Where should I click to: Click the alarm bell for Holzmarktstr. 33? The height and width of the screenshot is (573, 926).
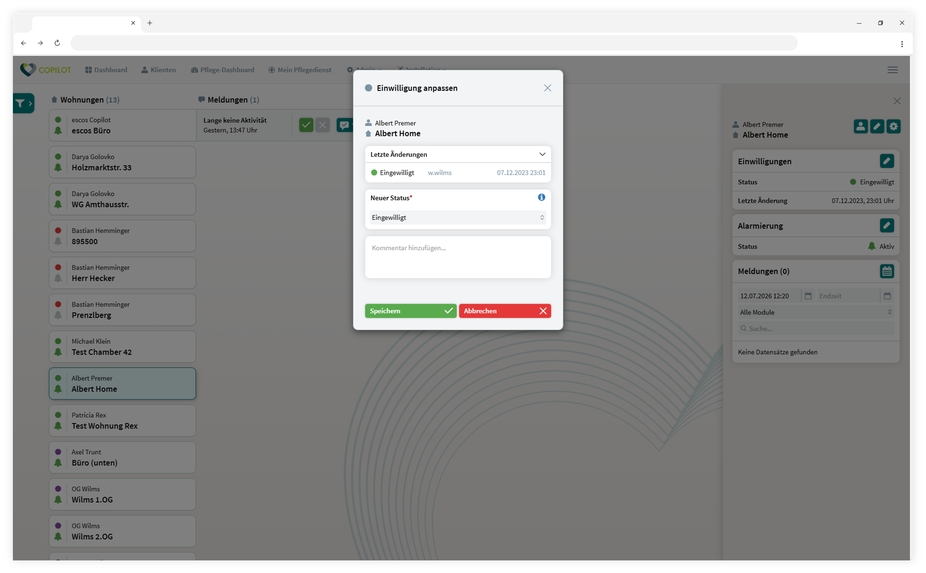click(x=58, y=168)
